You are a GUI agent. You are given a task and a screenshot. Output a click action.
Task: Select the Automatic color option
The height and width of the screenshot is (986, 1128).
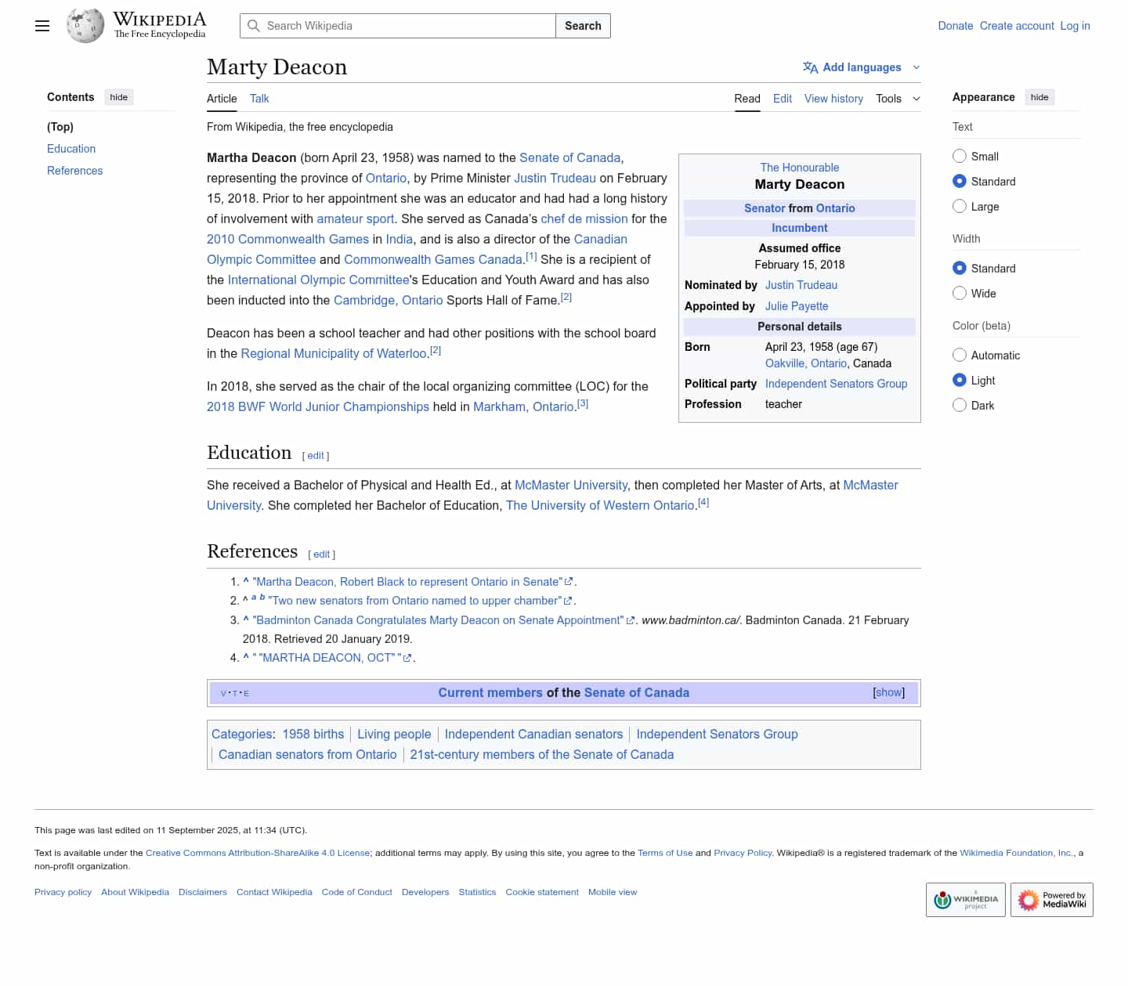(x=960, y=356)
